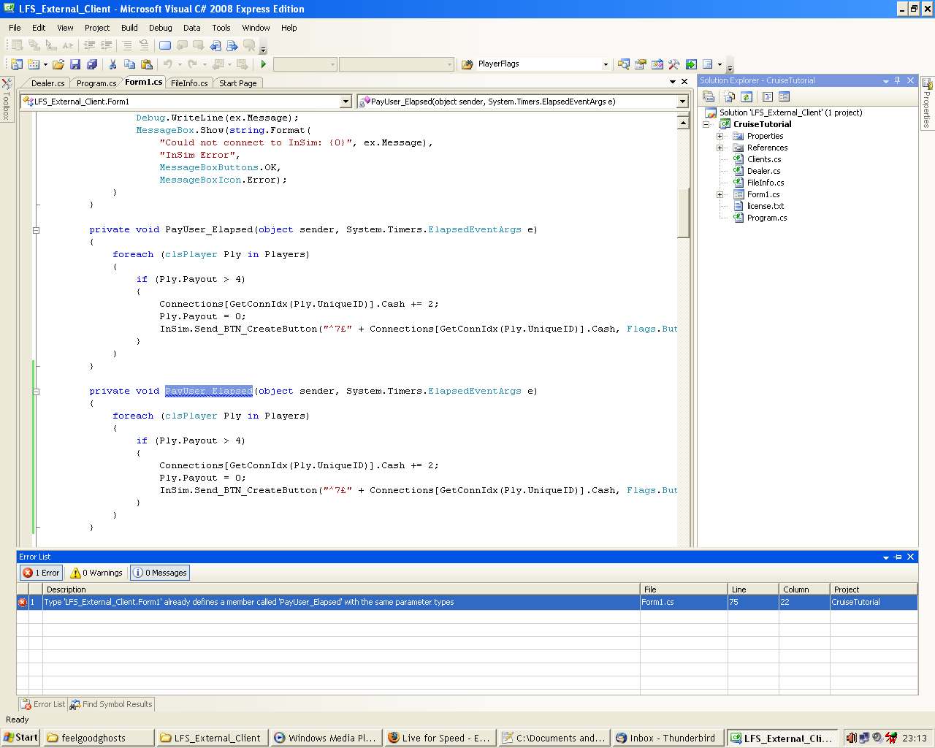Collapse the second PayUser_Elapsed method outline
The width and height of the screenshot is (935, 748).
pyautogui.click(x=36, y=392)
